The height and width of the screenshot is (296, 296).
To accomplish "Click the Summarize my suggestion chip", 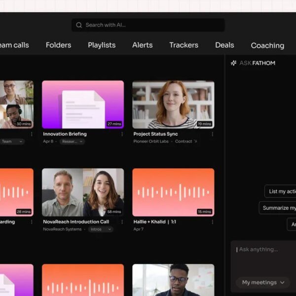I will 277,208.
